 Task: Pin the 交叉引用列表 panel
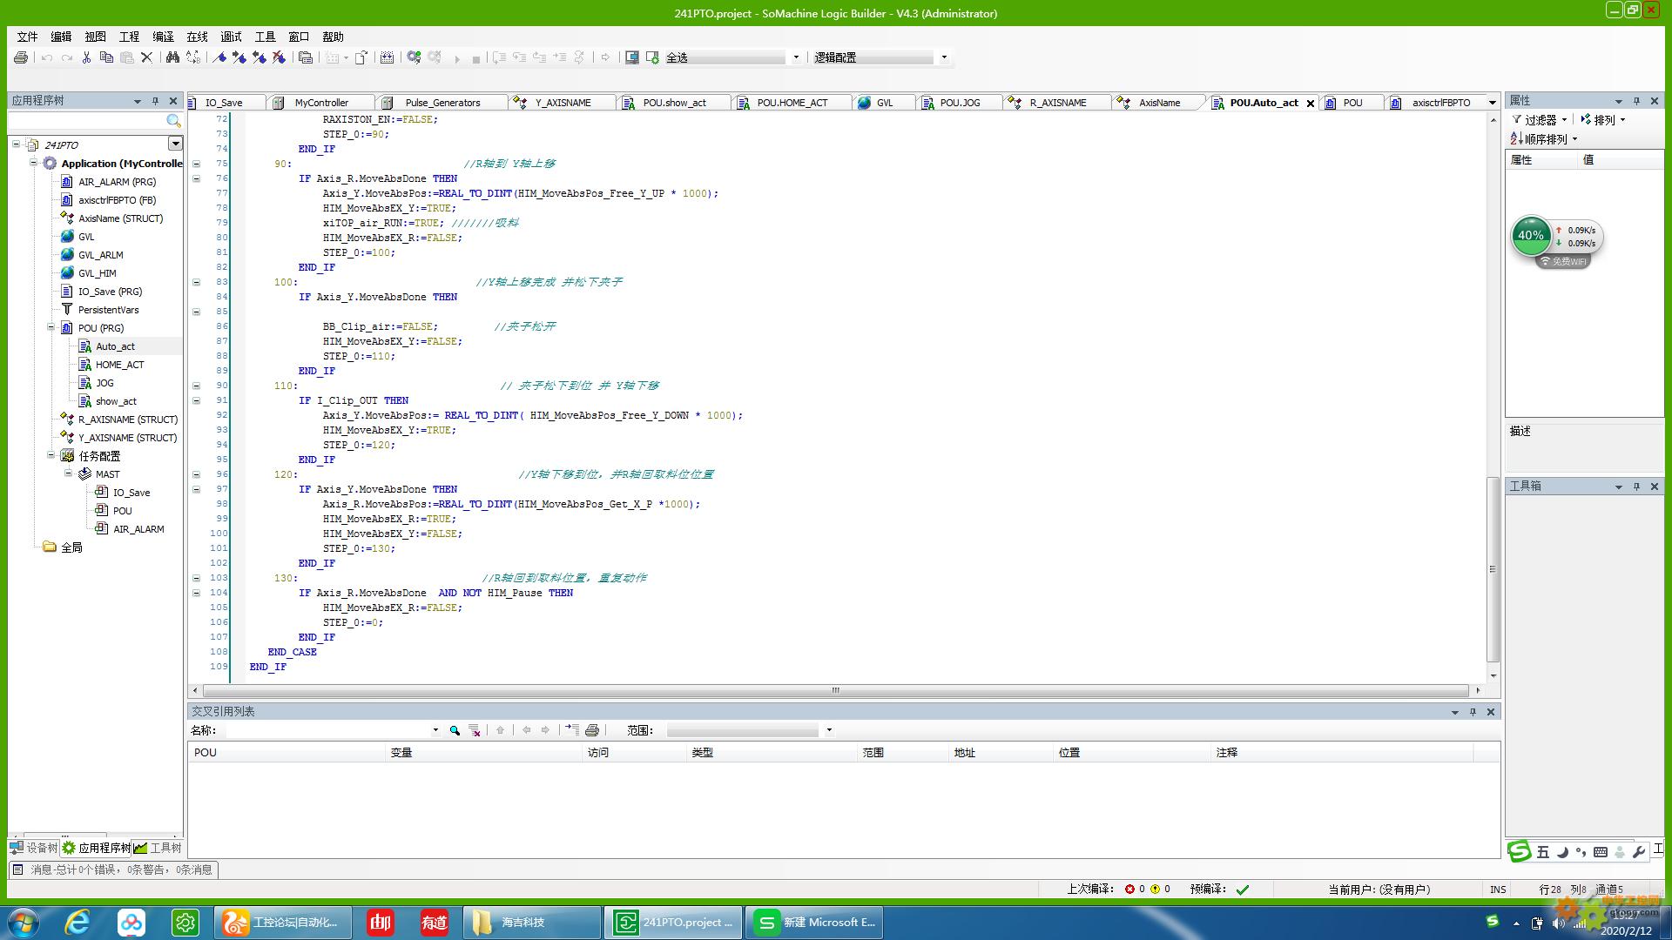tap(1473, 712)
